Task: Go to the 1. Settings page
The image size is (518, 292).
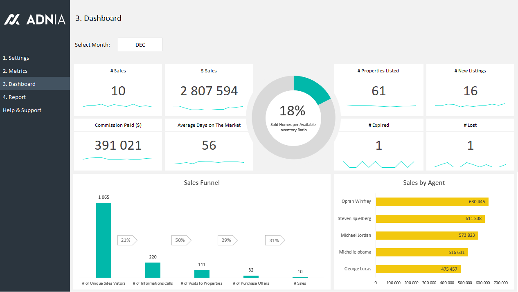Action: (16, 58)
